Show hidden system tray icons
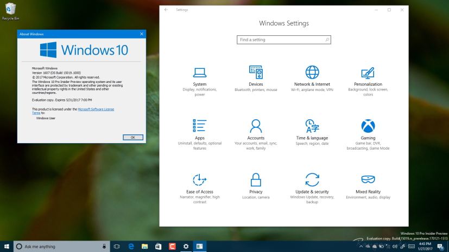This screenshot has height=252, width=449. tap(361, 246)
